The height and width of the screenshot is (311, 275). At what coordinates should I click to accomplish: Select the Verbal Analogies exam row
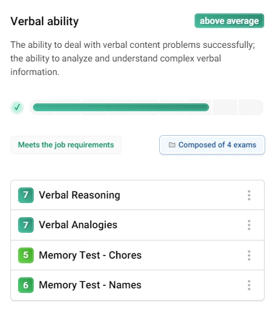pyautogui.click(x=137, y=225)
